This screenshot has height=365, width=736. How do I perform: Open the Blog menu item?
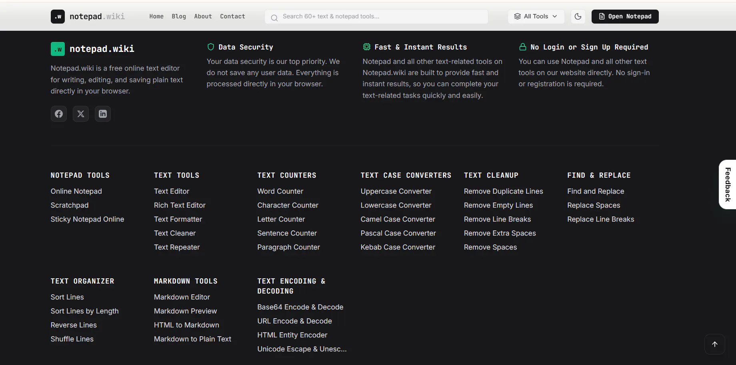[x=179, y=16]
